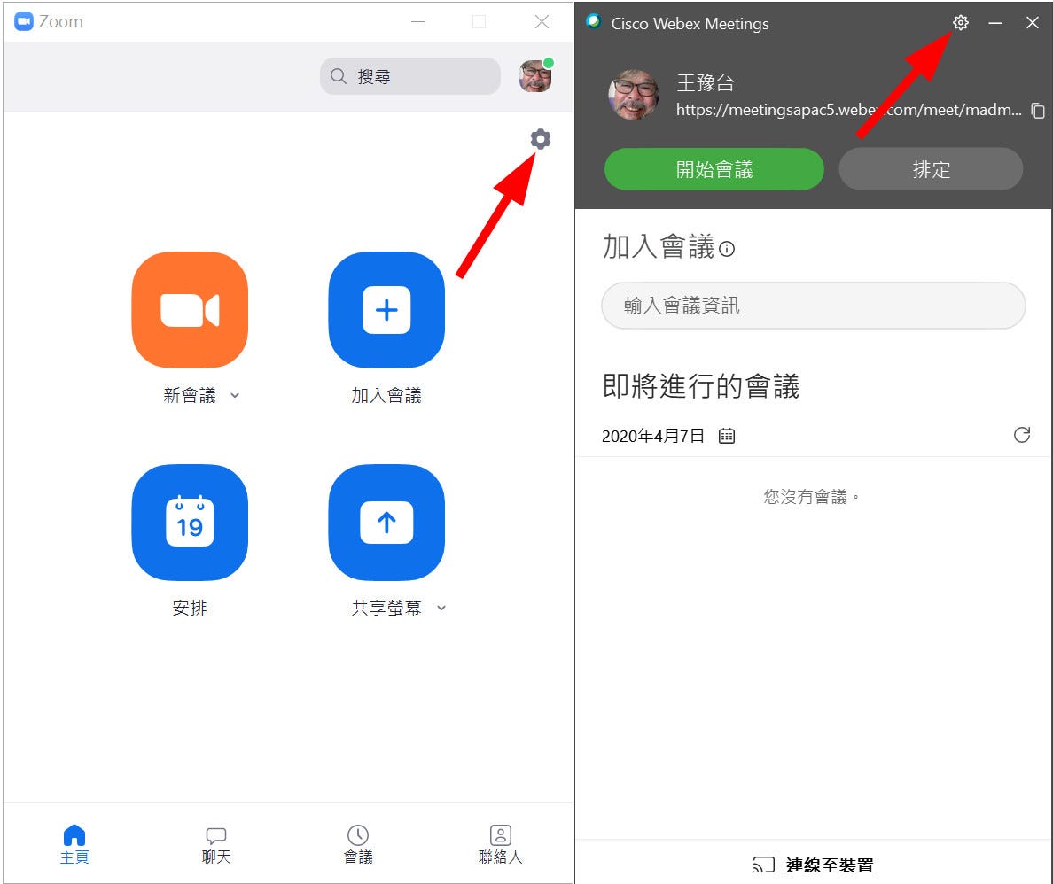
Task: Switch to the 主頁 tab in Zoom
Action: [x=74, y=844]
